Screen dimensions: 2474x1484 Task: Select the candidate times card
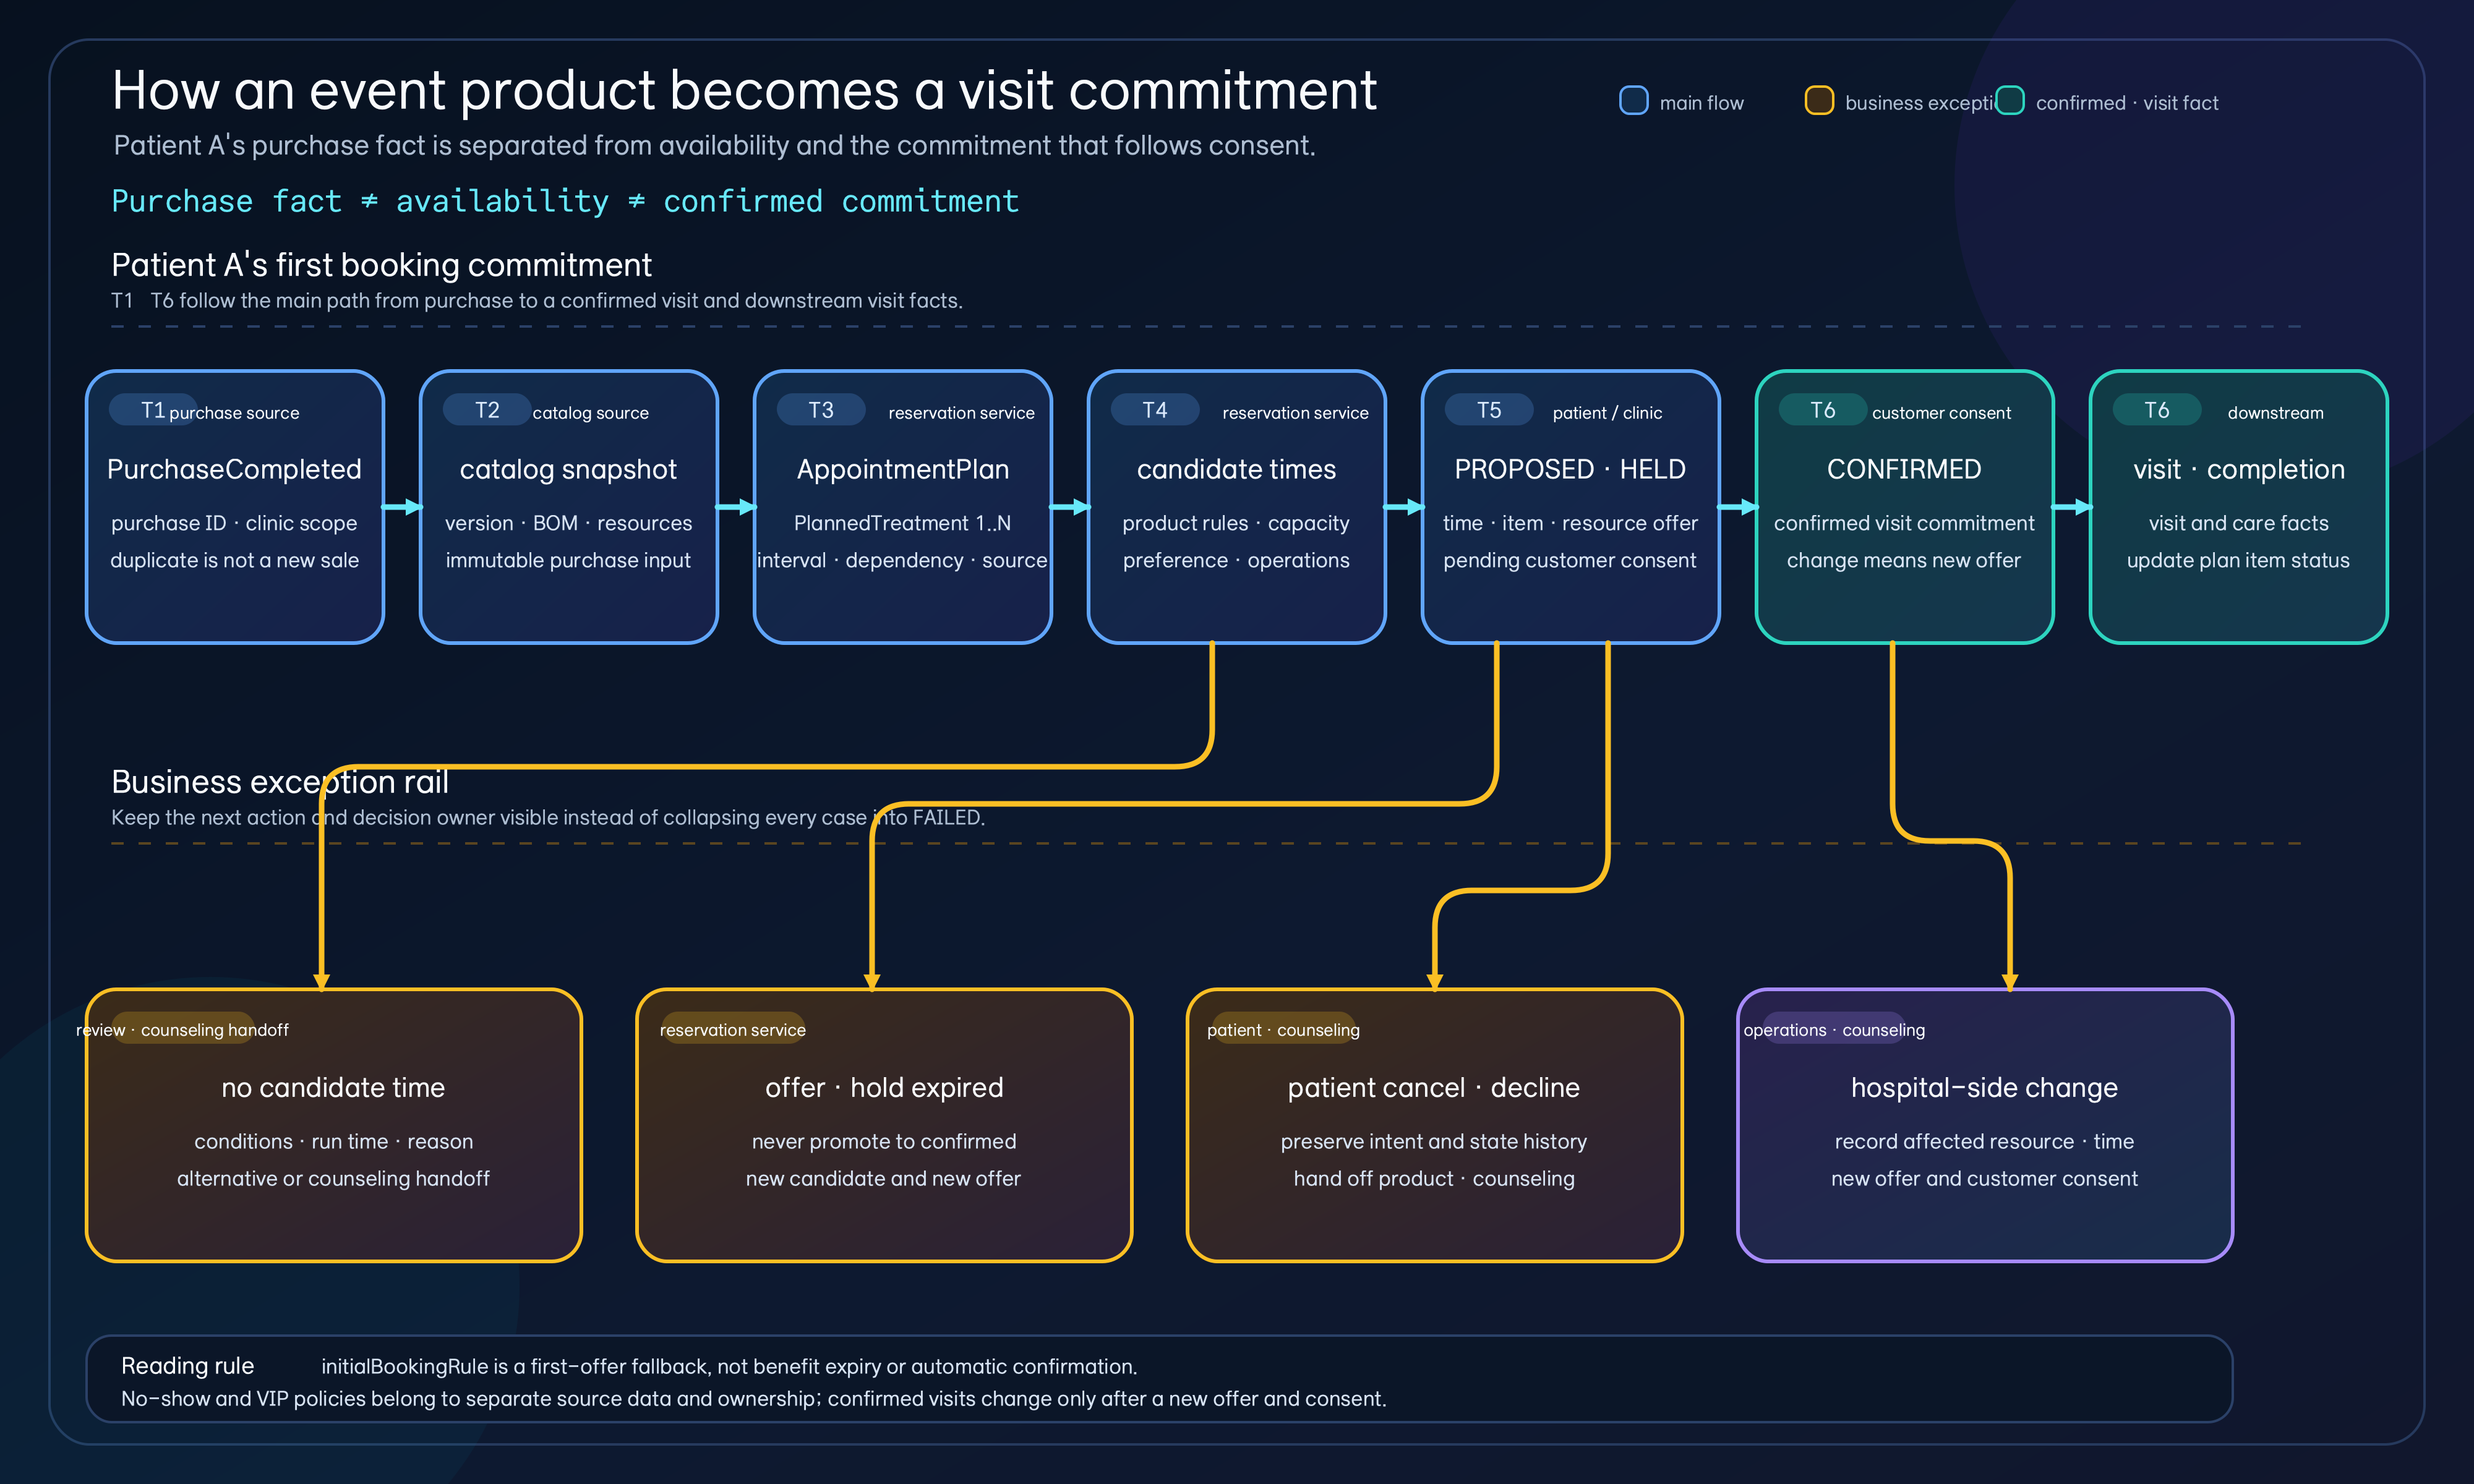1237,507
